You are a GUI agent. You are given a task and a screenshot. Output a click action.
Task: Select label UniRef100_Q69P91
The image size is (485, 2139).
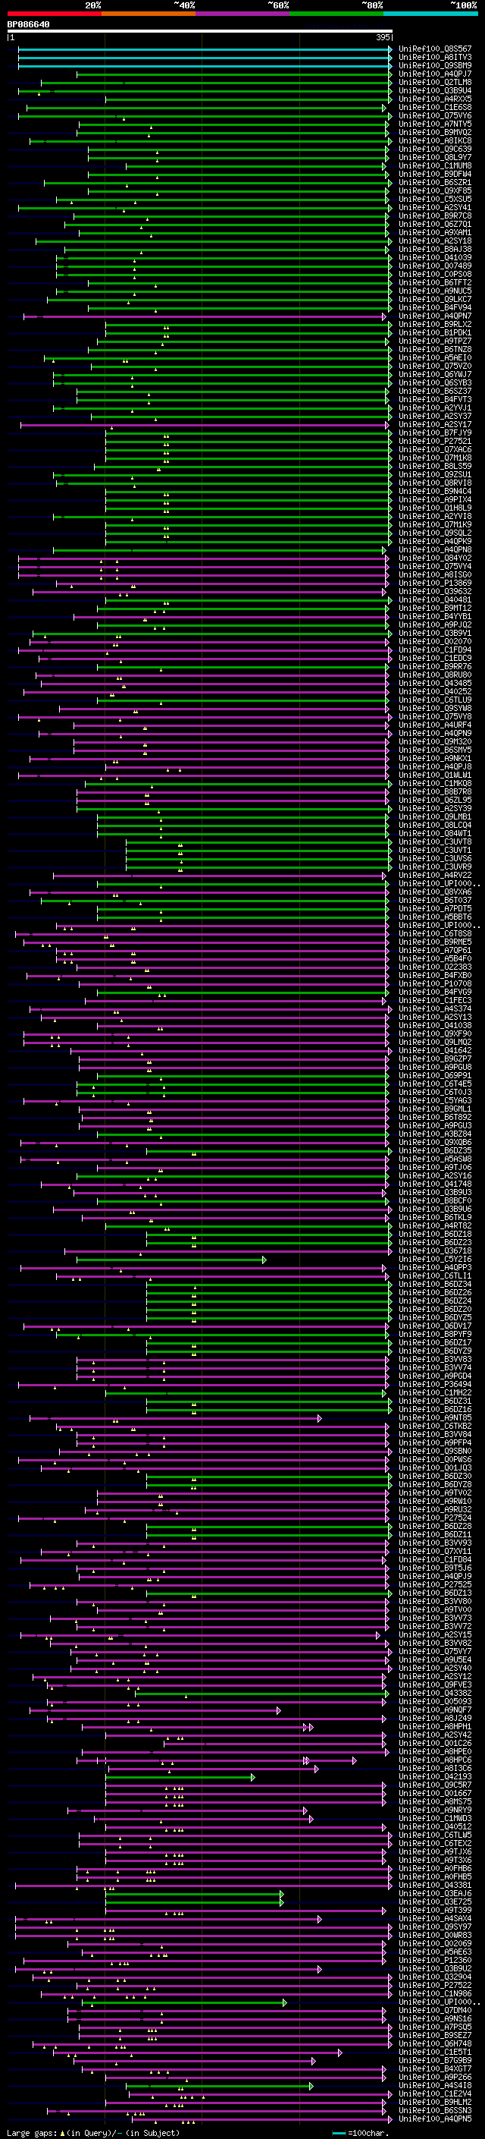[435, 1076]
